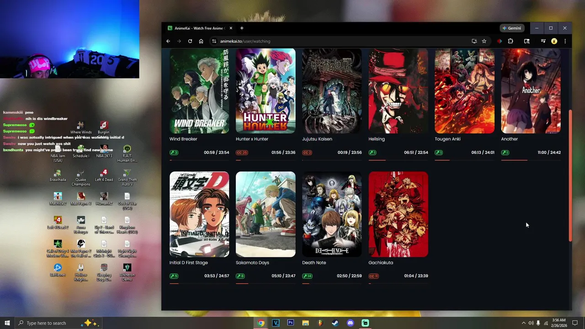Open Steam from the taskbar
This screenshot has height=329, width=585.
[335, 323]
